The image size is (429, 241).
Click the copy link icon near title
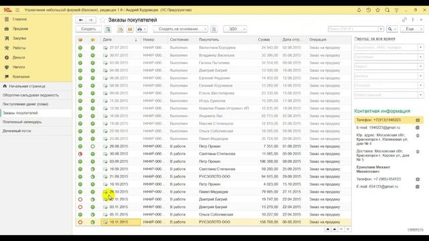pyautogui.click(x=404, y=19)
